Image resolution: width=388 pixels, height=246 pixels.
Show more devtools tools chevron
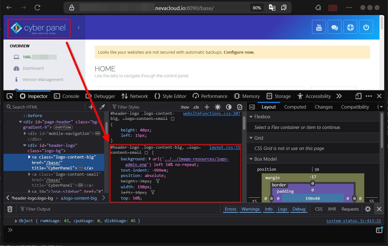(x=339, y=96)
